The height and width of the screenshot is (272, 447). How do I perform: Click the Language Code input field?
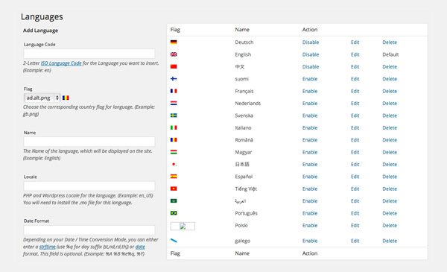tap(89, 54)
